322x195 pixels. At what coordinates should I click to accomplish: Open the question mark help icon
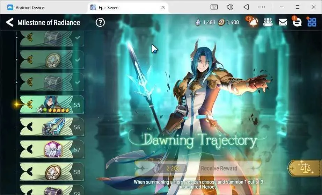[x=100, y=22]
